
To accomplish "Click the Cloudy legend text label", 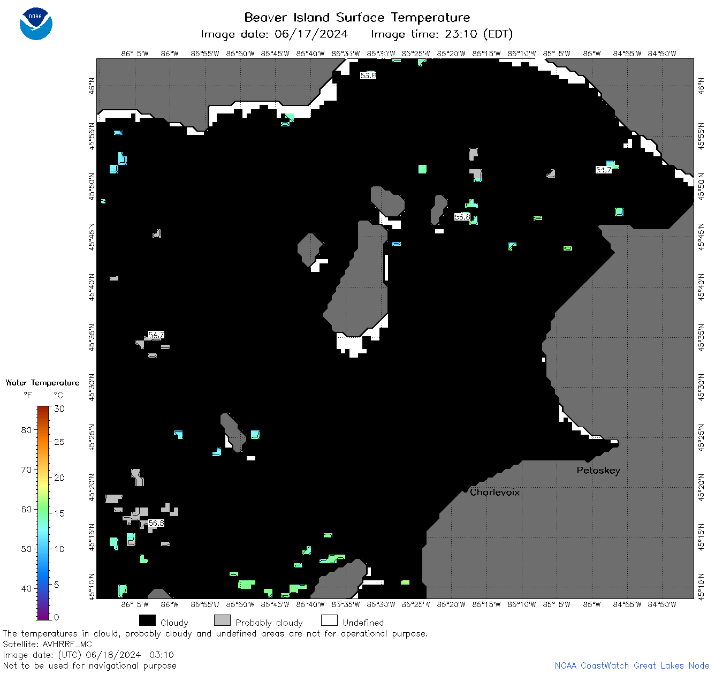I will 174,623.
